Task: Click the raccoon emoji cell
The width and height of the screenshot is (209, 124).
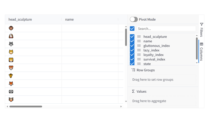Action: 11,91
